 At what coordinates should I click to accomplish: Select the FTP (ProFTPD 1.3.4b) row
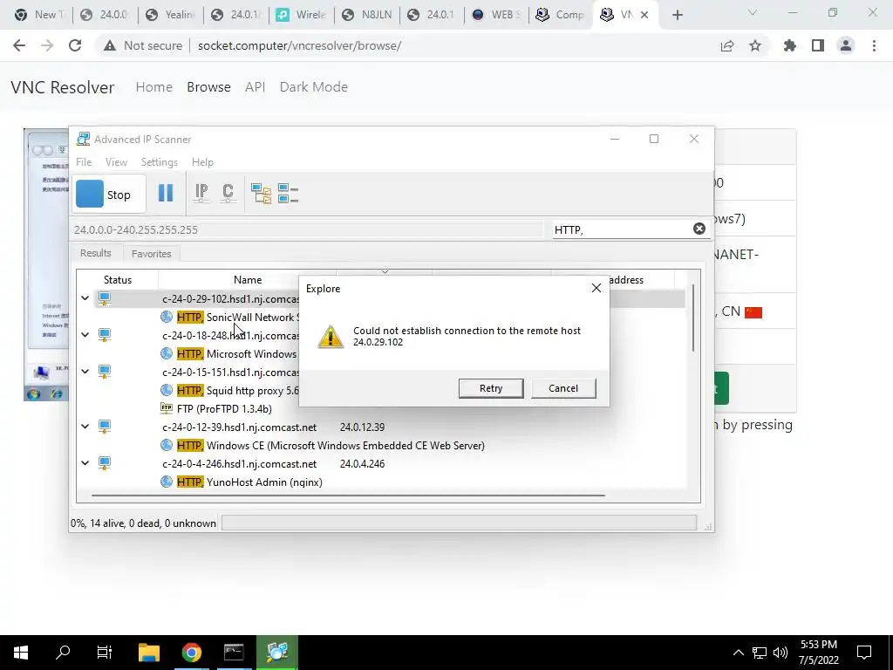point(224,408)
